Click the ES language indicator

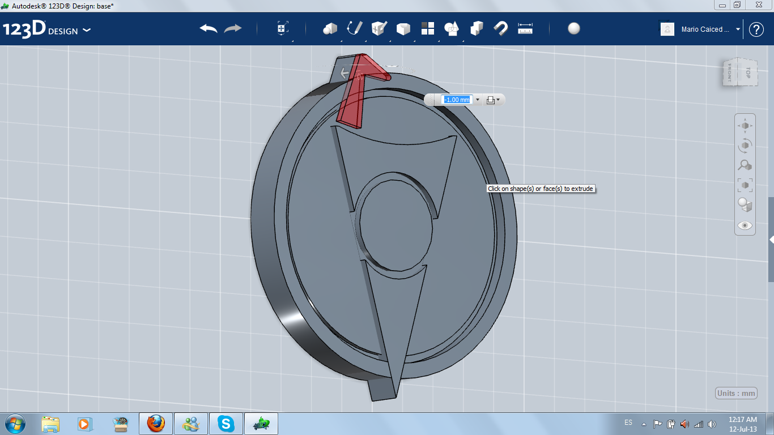tap(628, 423)
